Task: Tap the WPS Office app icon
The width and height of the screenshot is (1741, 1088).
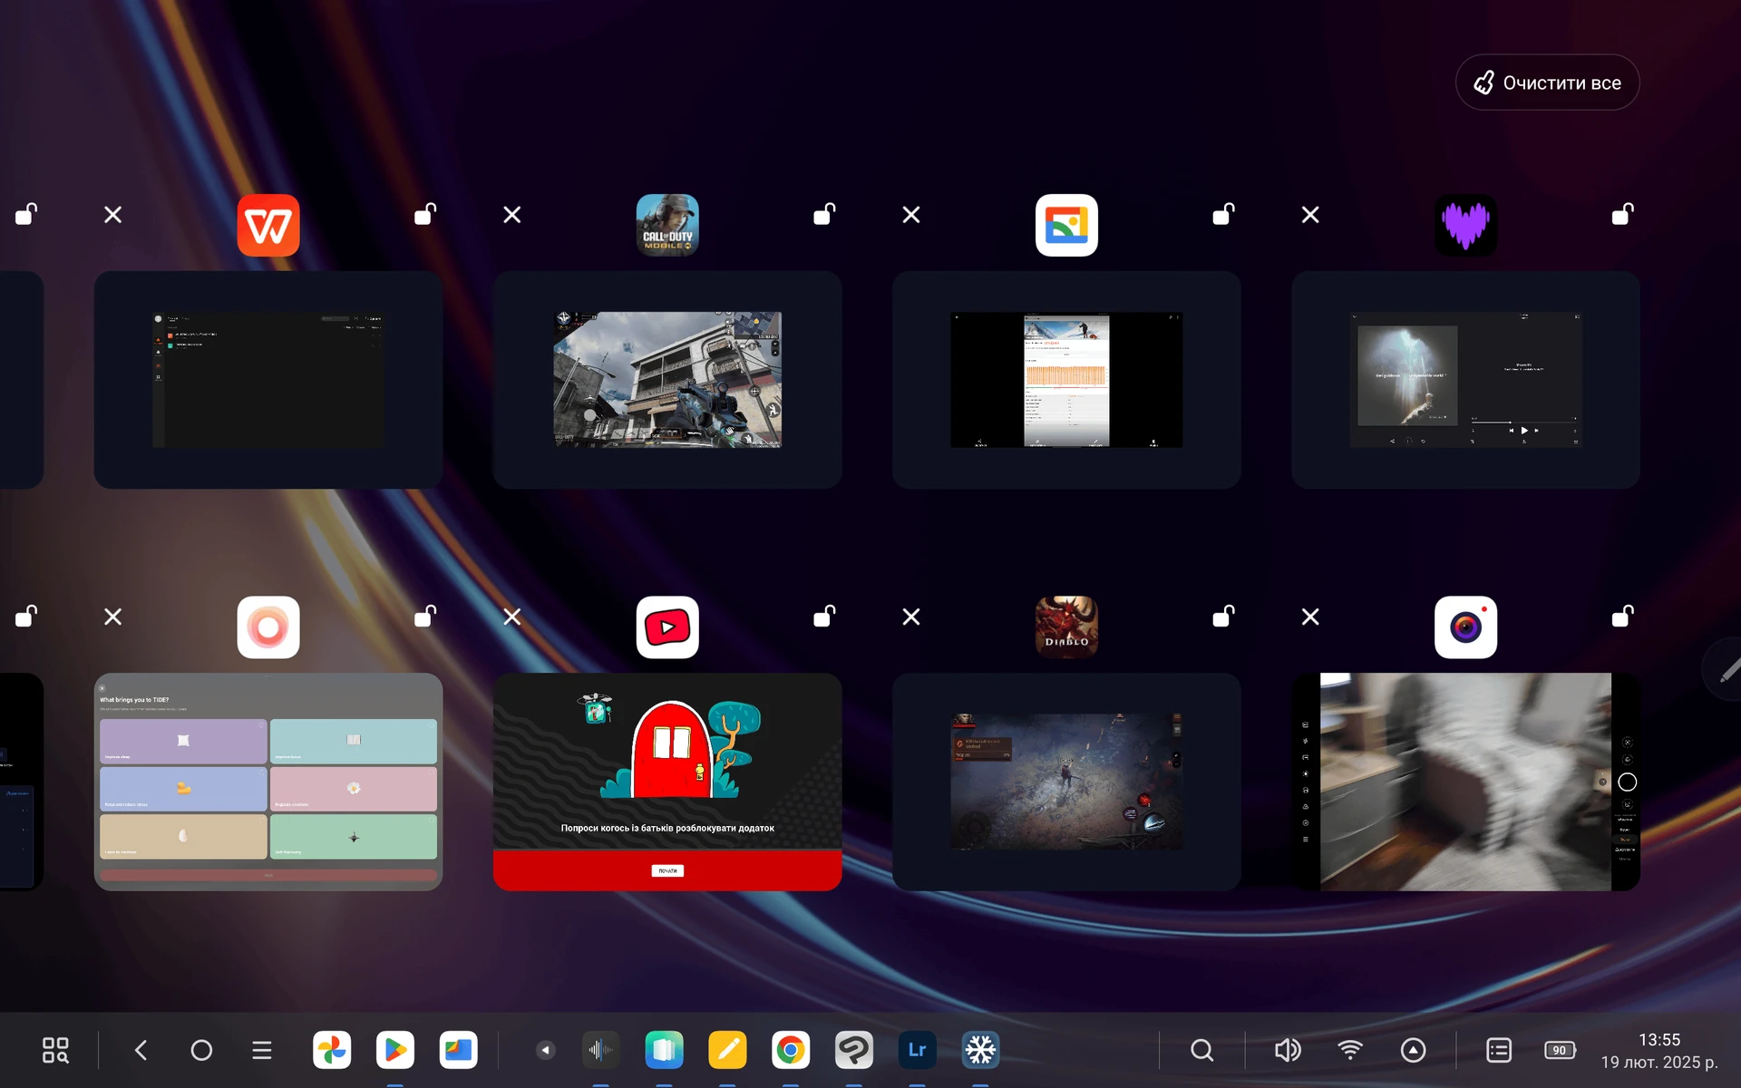Action: (268, 225)
